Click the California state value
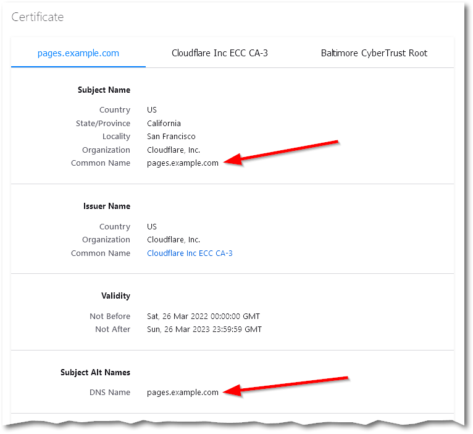473x434 pixels. click(x=164, y=123)
